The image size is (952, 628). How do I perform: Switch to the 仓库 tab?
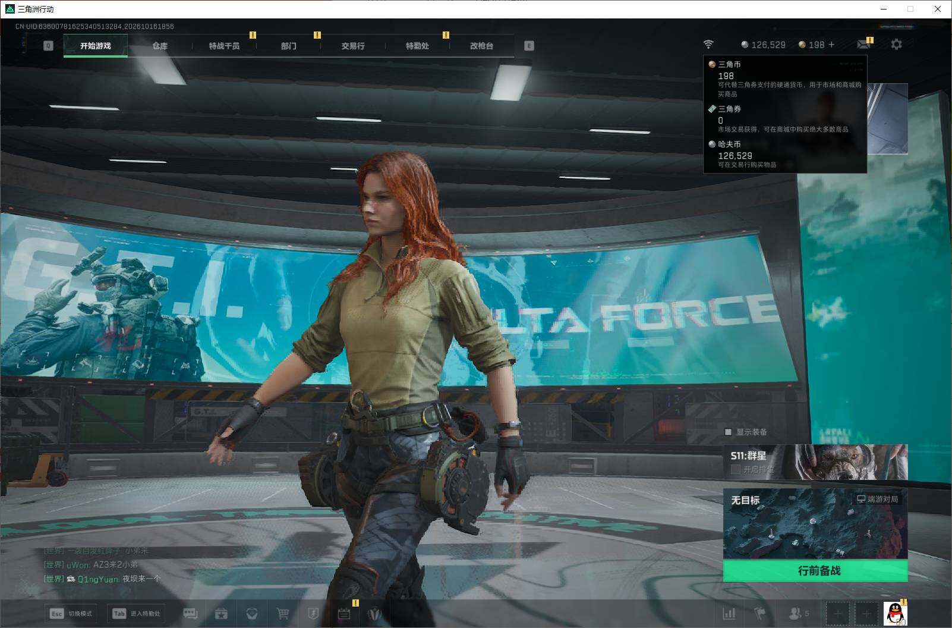point(160,46)
